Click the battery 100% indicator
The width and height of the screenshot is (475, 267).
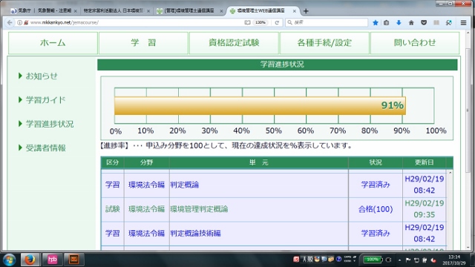pyautogui.click(x=373, y=260)
